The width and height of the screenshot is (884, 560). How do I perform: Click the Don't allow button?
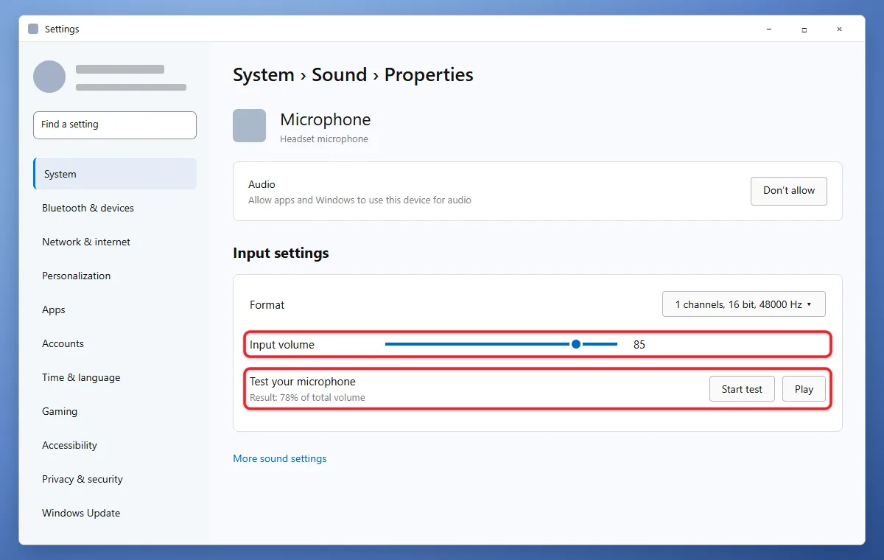pos(788,191)
